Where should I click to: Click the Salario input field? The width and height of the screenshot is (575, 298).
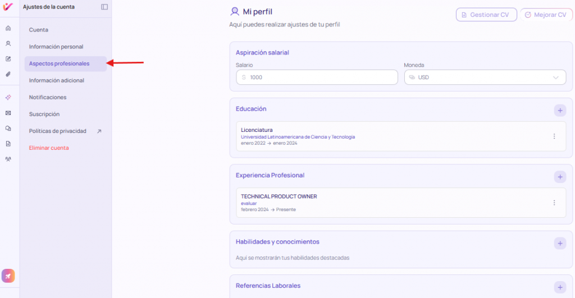point(317,77)
